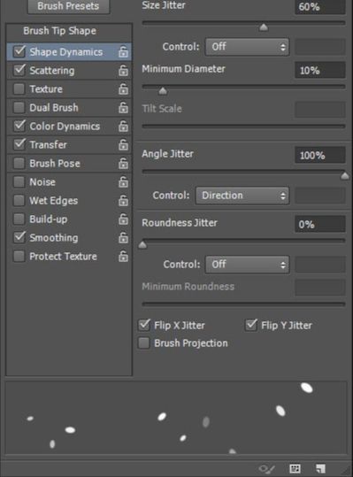Enable the Brush Projection checkbox
Viewport: 353px width, 477px height.
tap(144, 342)
